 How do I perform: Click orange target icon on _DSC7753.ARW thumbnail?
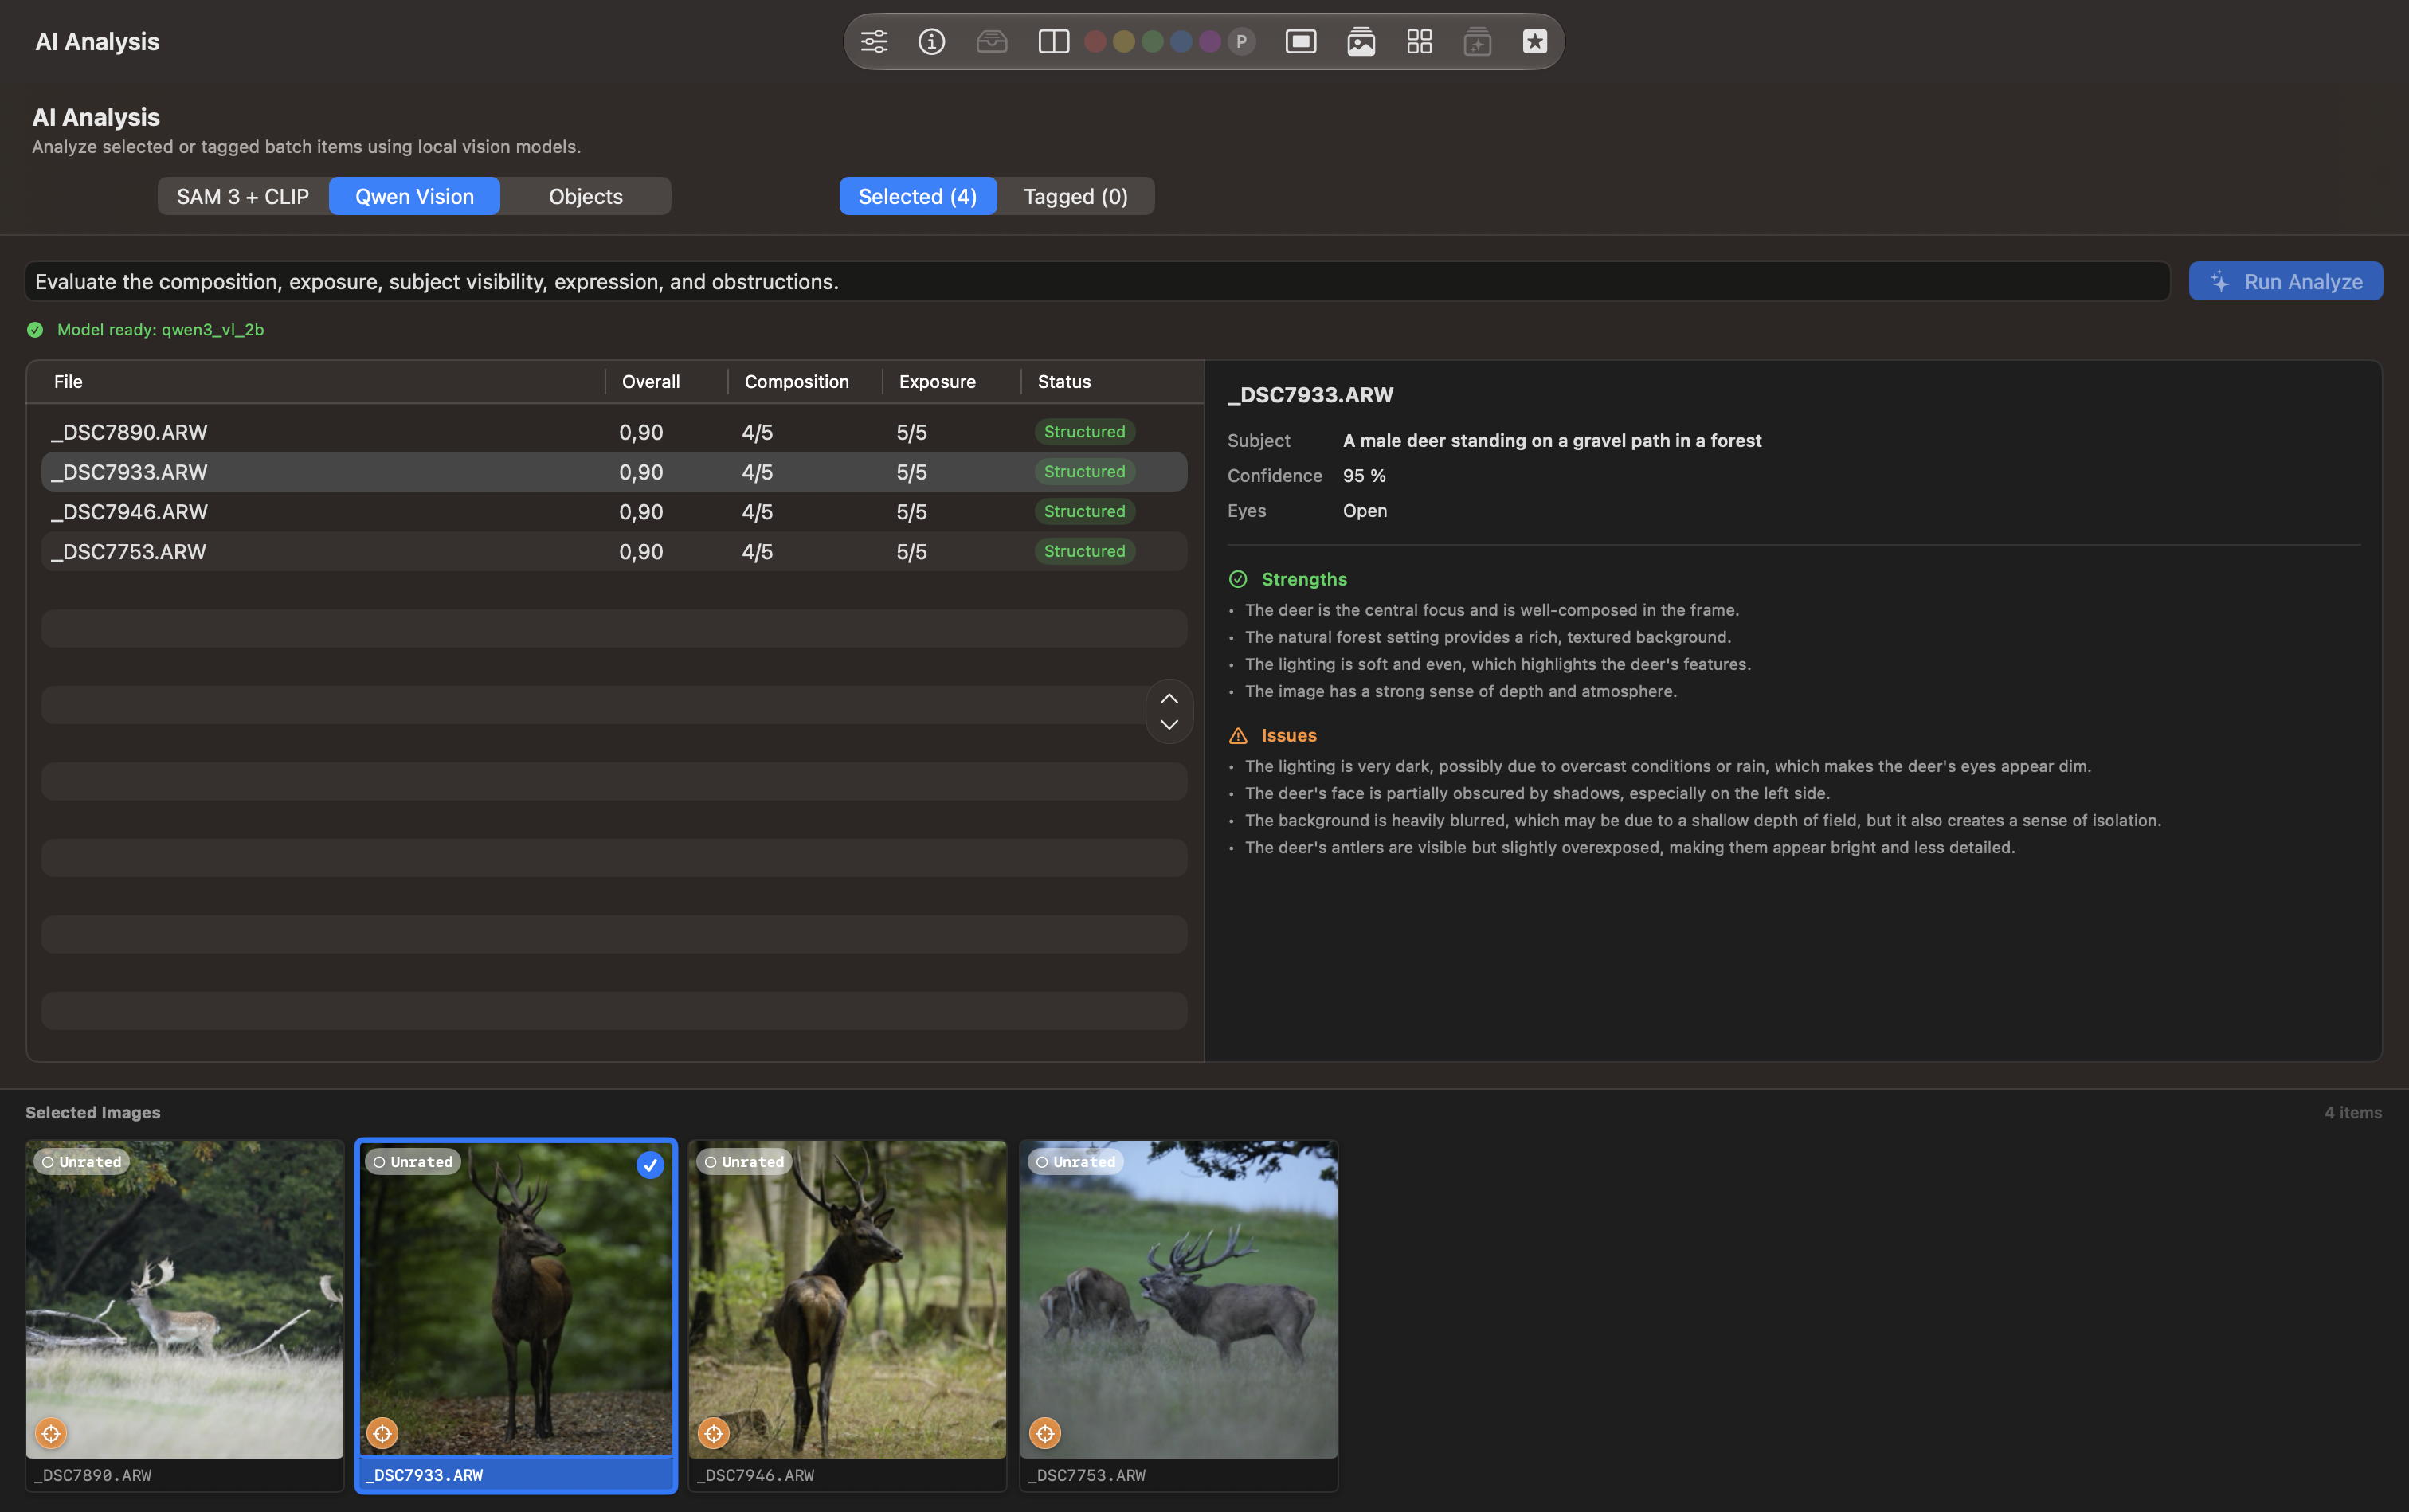pyautogui.click(x=1045, y=1433)
